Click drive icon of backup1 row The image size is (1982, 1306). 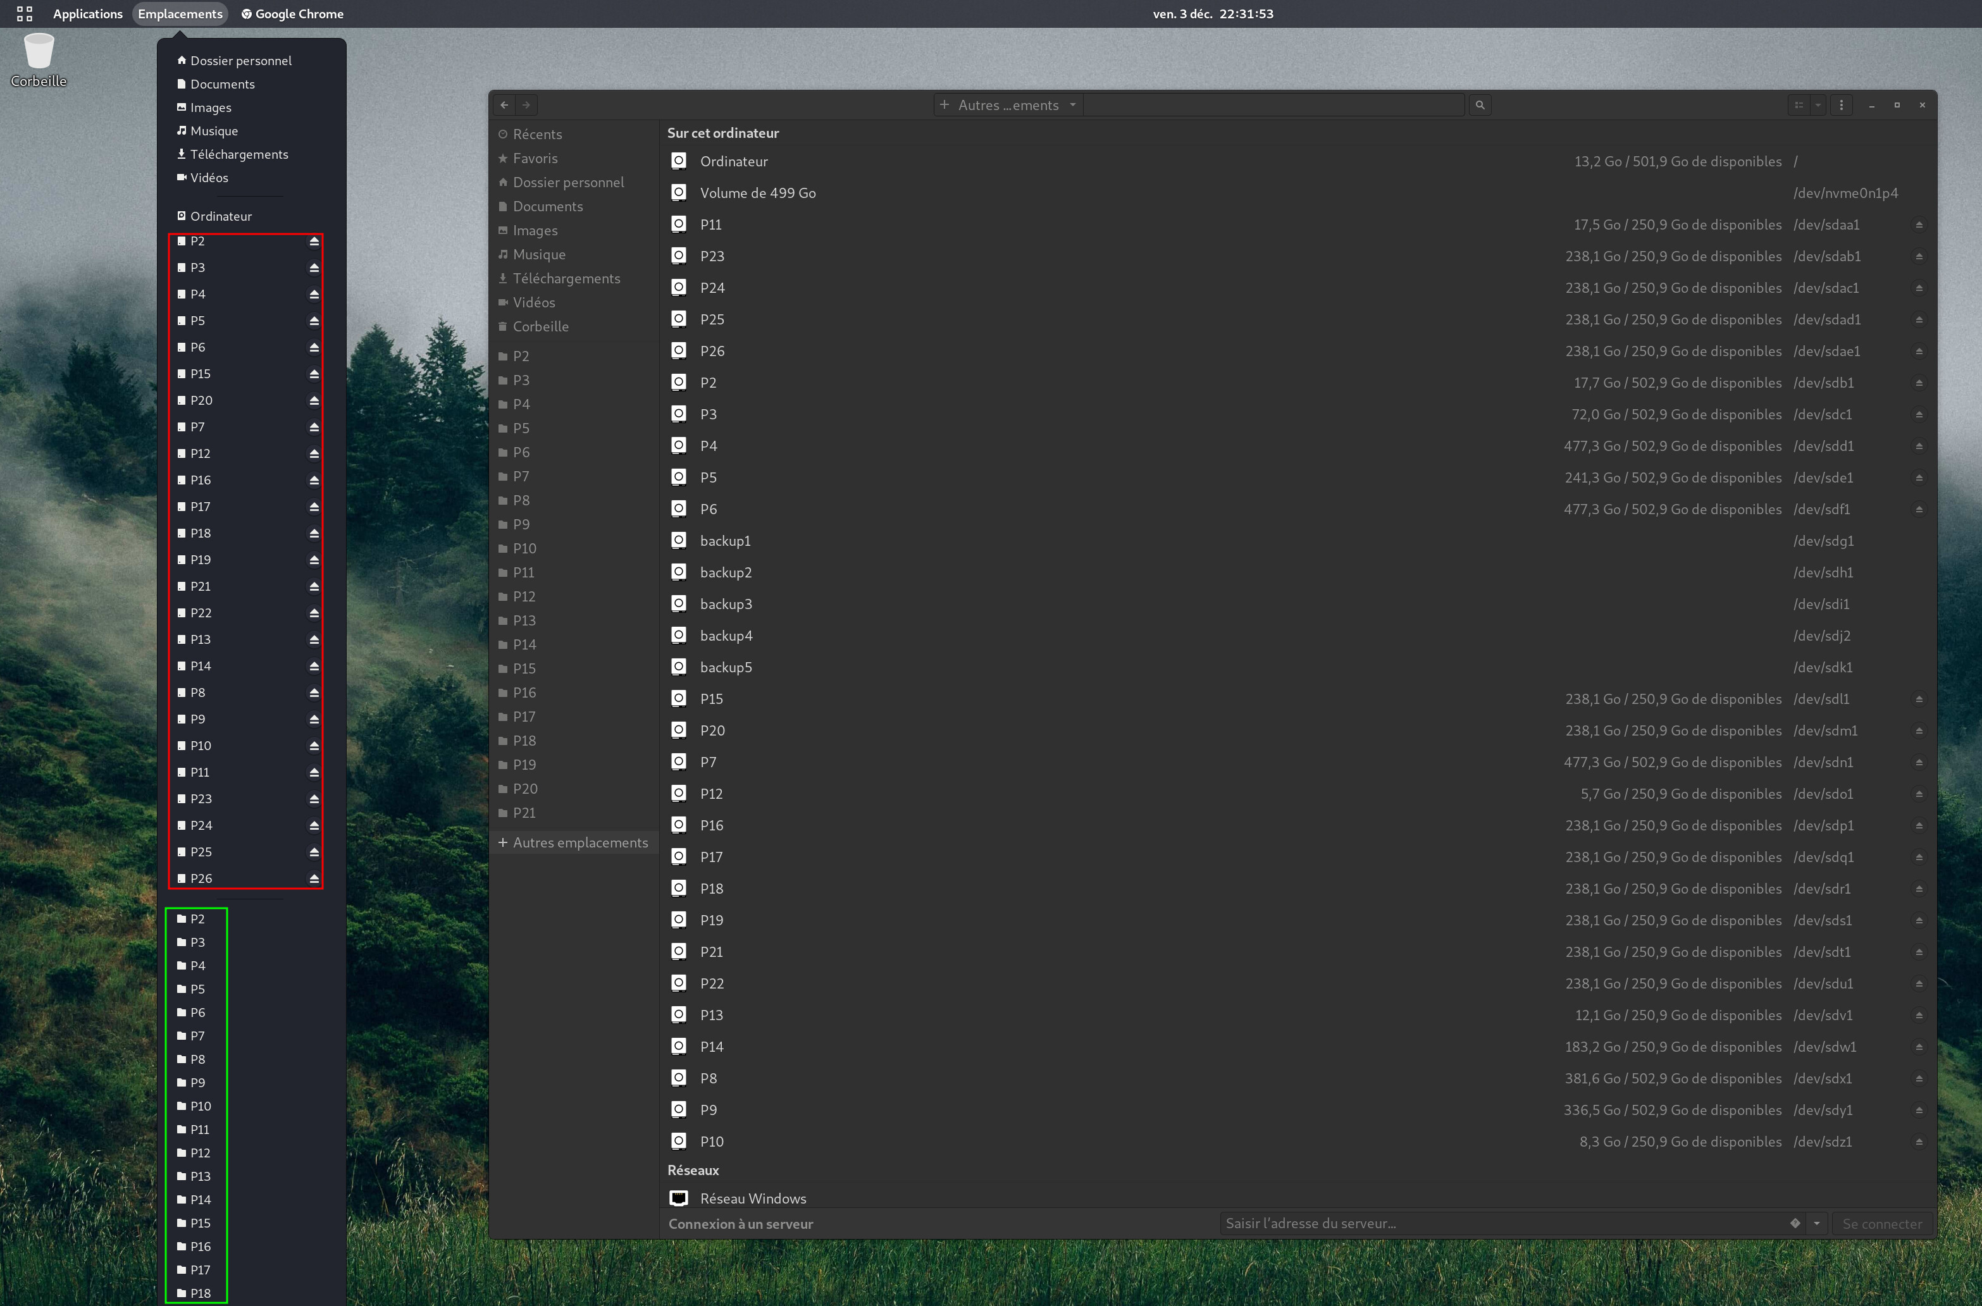(679, 541)
